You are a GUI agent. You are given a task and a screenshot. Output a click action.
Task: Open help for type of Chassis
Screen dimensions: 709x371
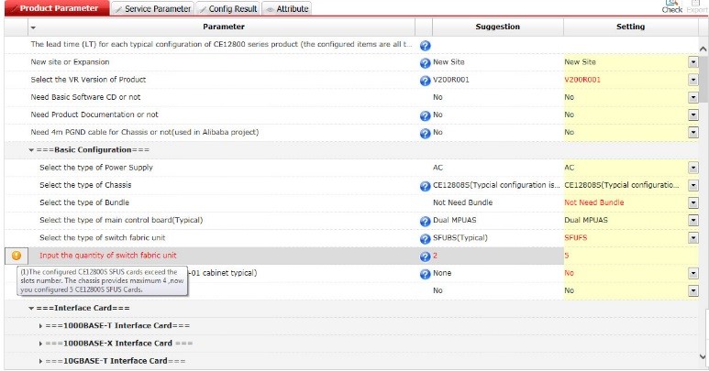pos(425,186)
